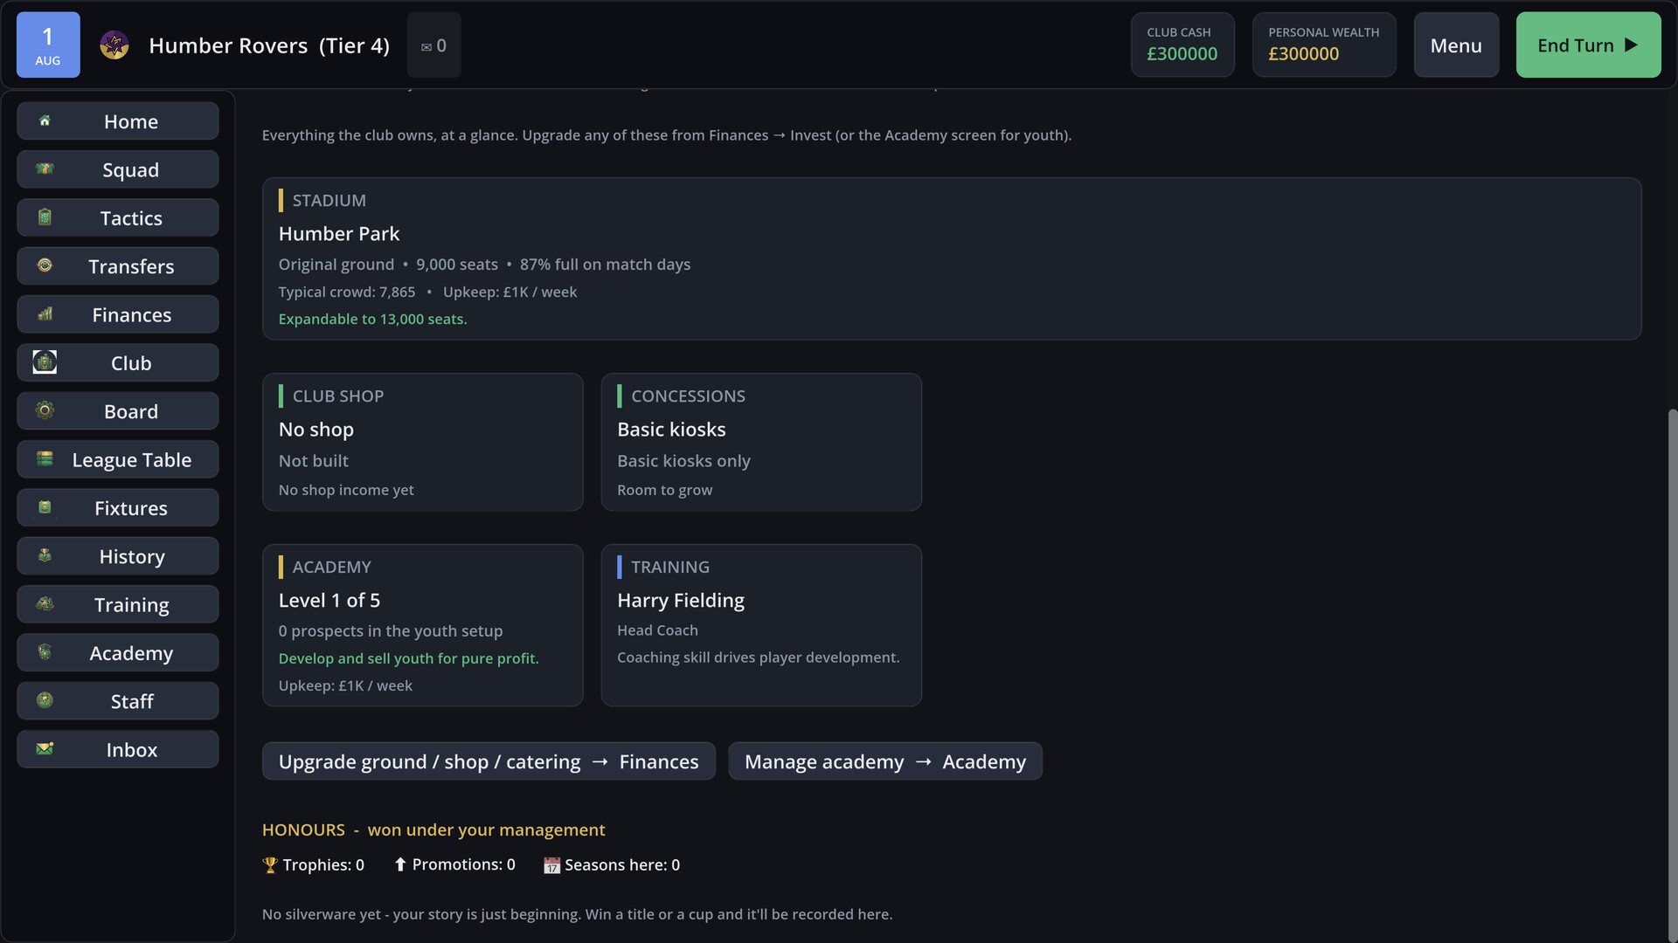Click the 'Expandable to 13,000 seats.' text
The height and width of the screenshot is (943, 1678).
click(x=373, y=319)
